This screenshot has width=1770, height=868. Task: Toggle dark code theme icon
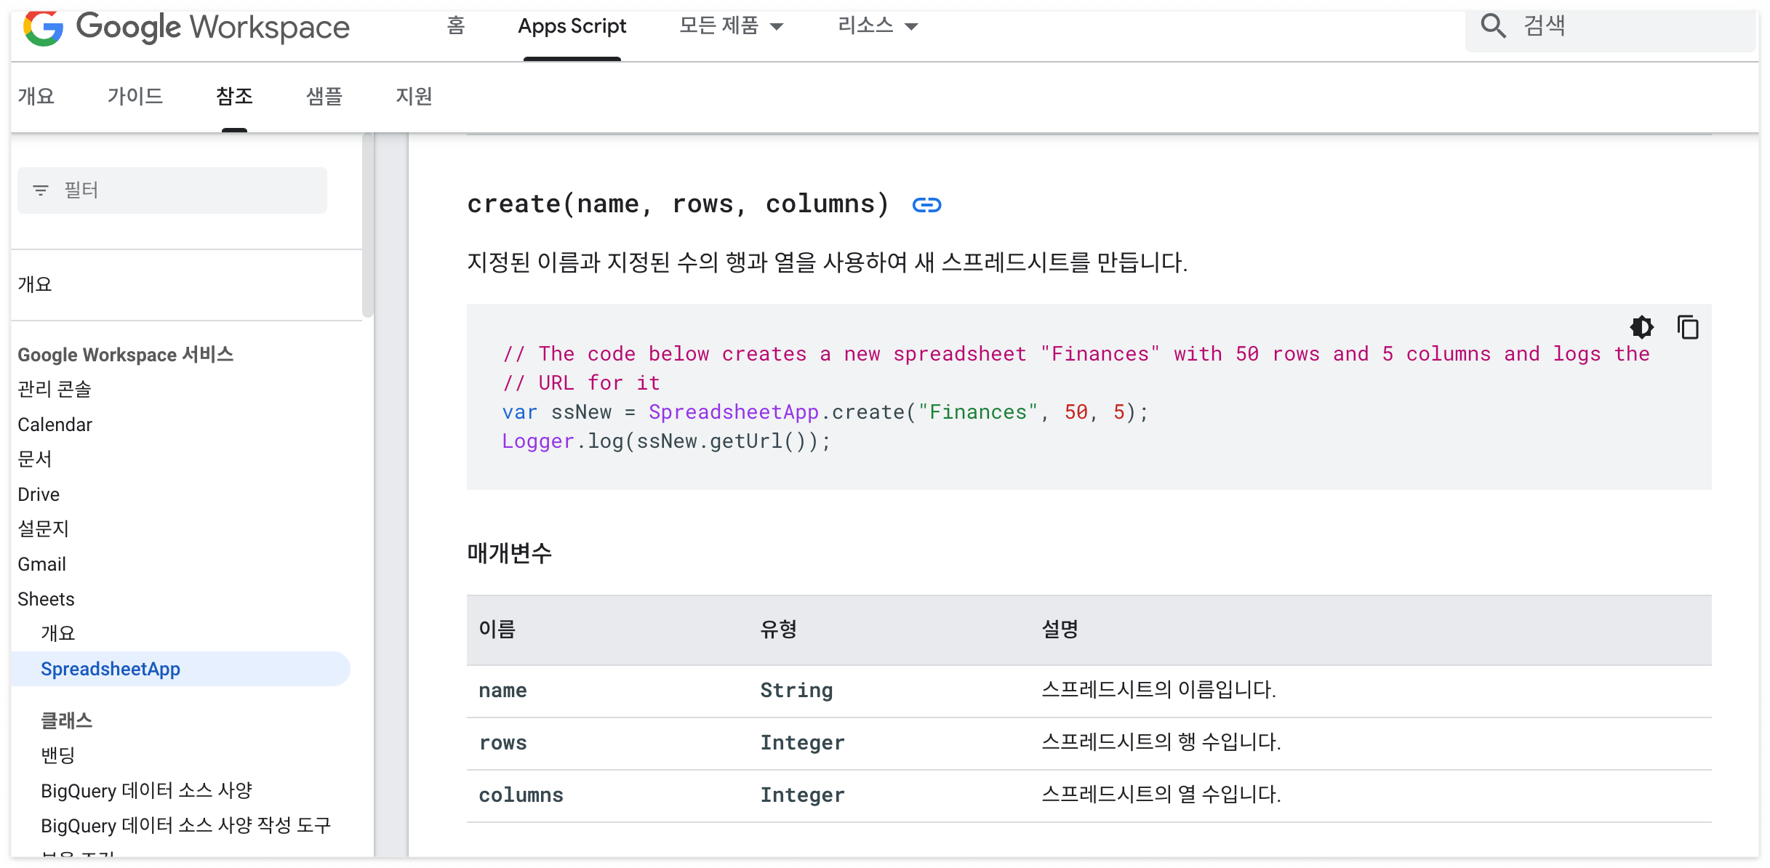click(1641, 327)
